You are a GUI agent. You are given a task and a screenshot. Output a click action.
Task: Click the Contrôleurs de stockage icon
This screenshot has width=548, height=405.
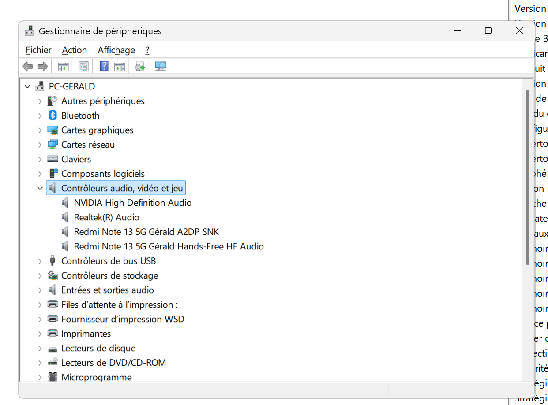[x=53, y=275]
